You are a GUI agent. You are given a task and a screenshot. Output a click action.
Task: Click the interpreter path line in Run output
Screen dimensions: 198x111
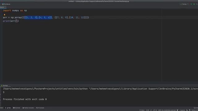coord(100,89)
